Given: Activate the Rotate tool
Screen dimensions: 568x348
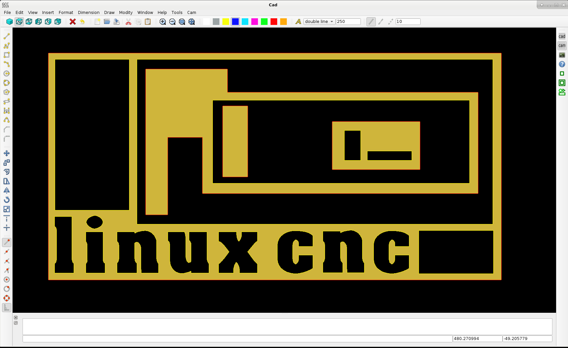Looking at the screenshot, I should pos(7,200).
